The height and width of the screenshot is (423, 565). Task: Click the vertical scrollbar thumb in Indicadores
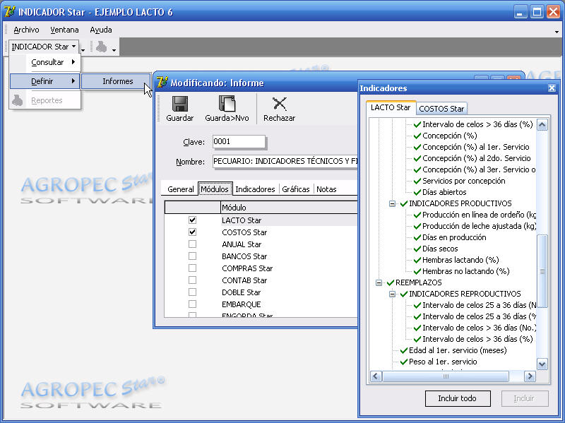pos(542,271)
